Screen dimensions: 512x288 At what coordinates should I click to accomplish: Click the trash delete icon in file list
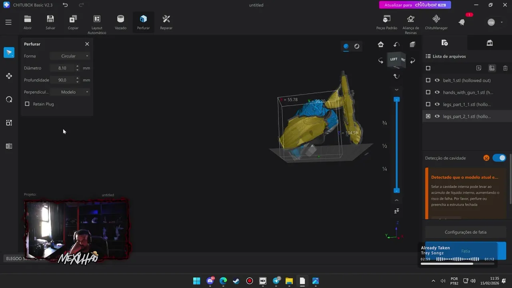coord(505,68)
